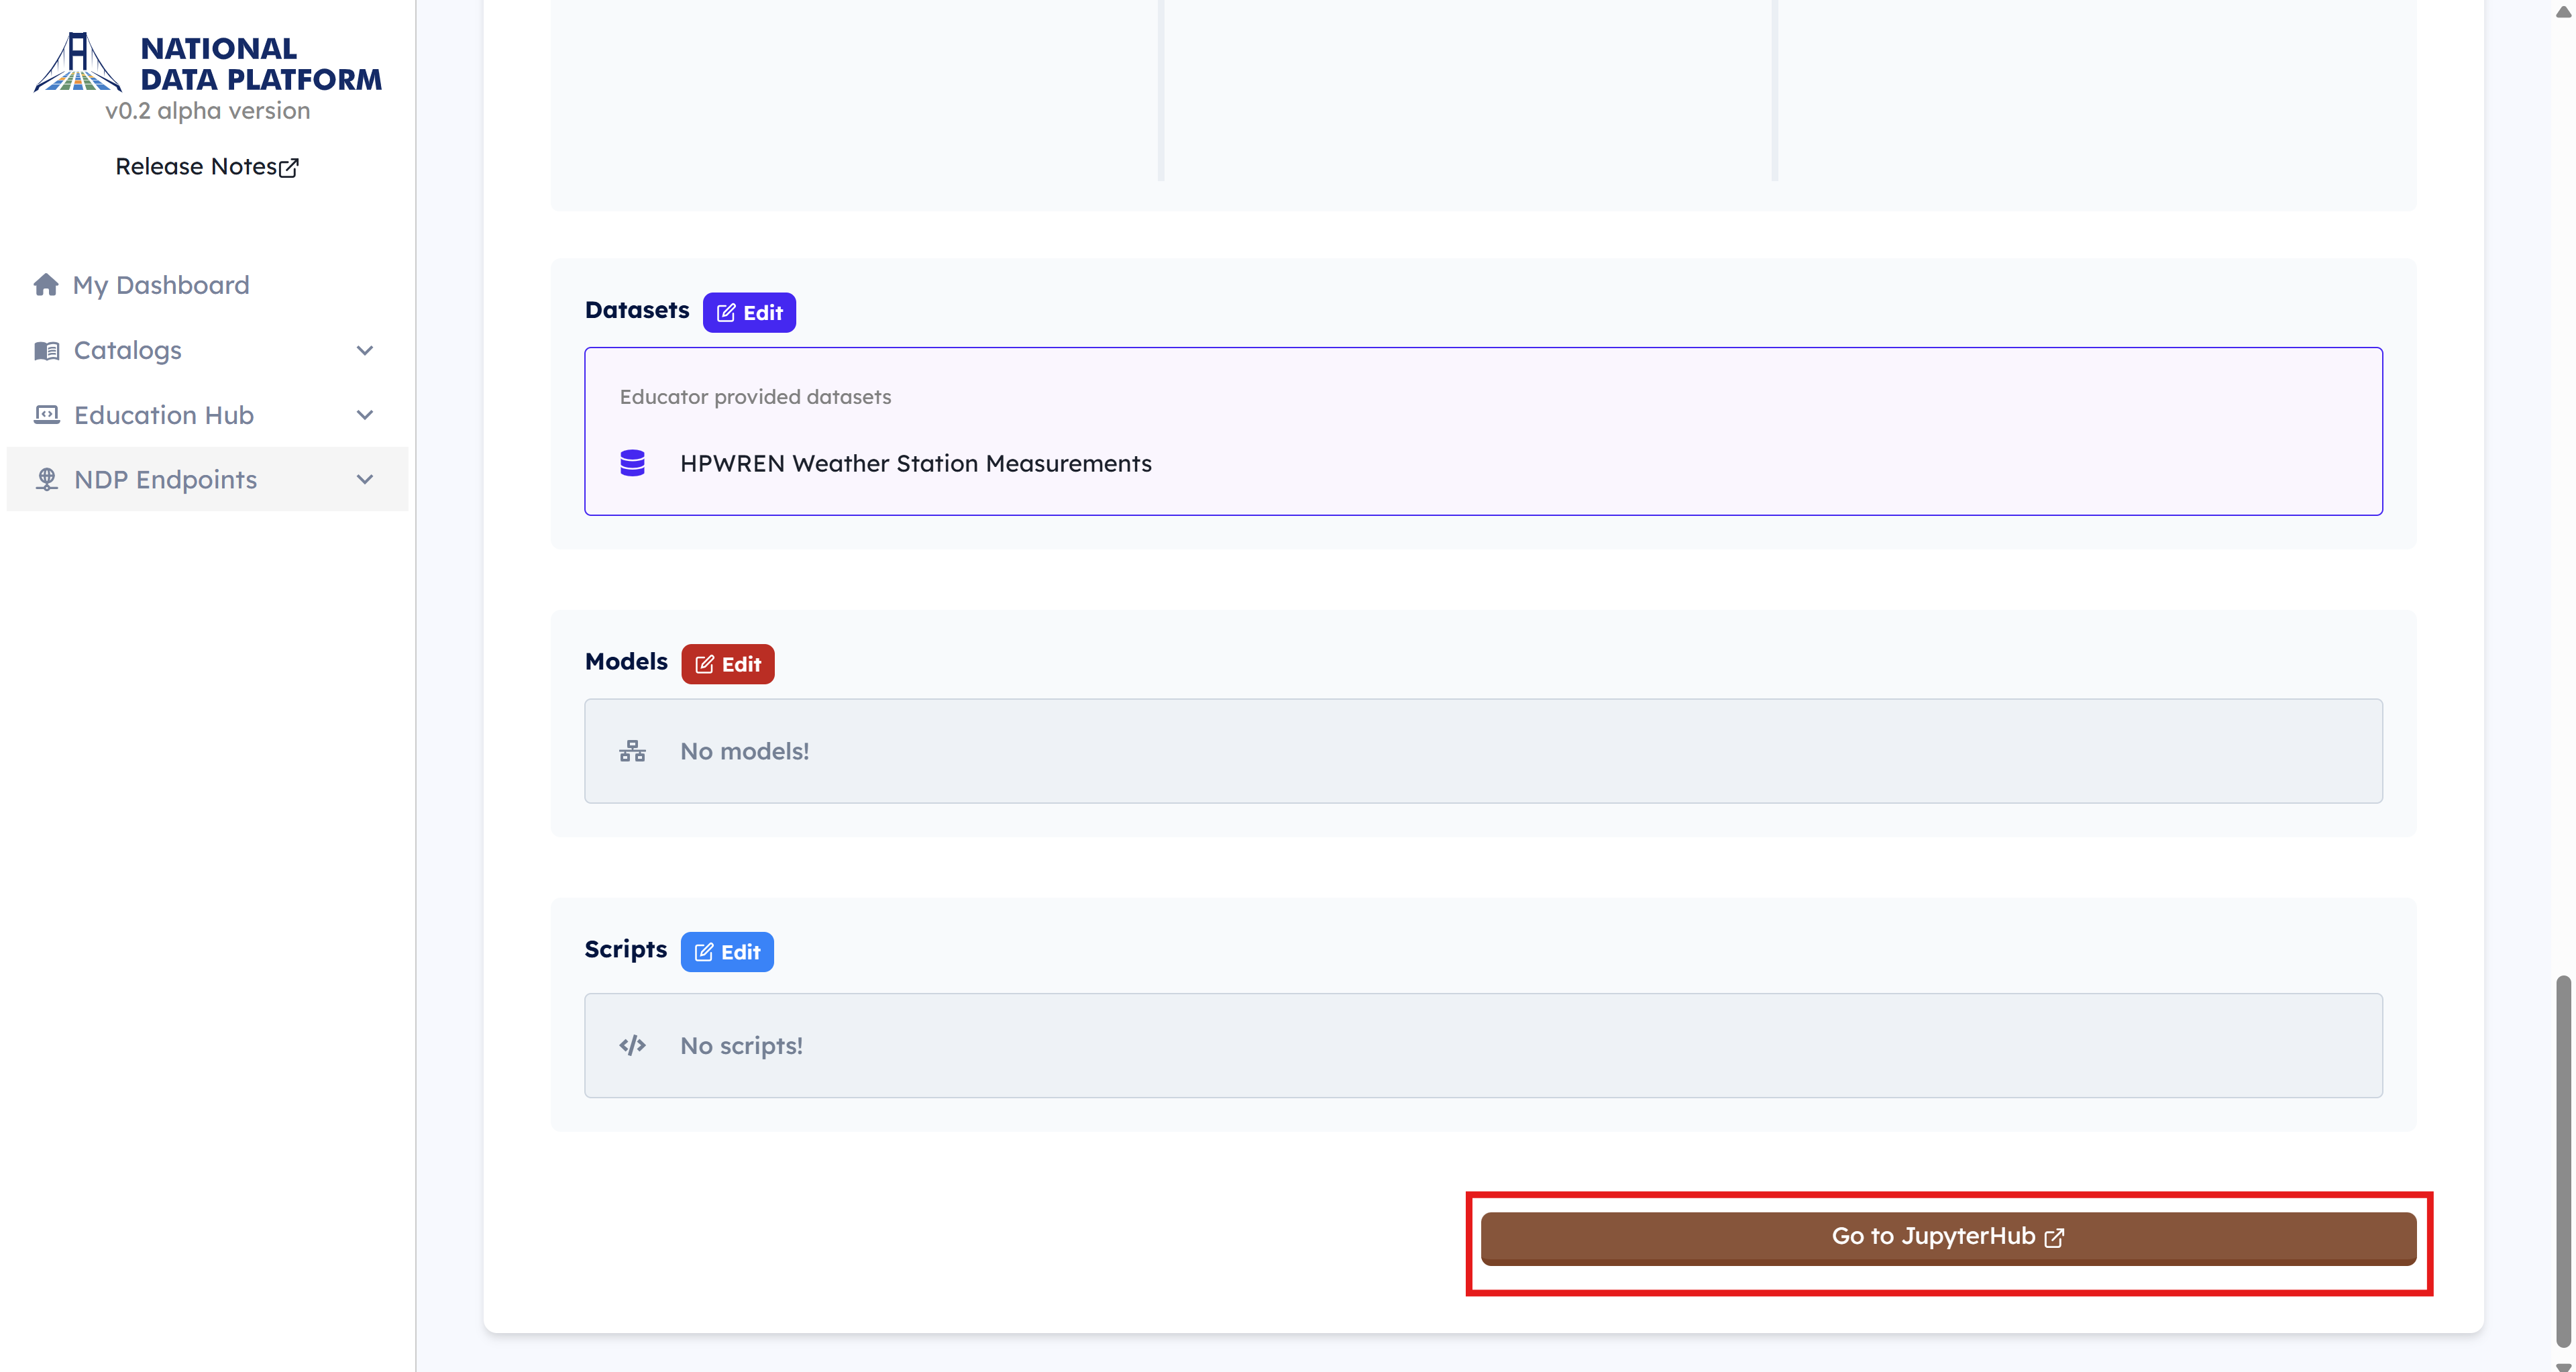Image resolution: width=2576 pixels, height=1372 pixels.
Task: Click the National Data Platform bridge logo
Action: 77,62
